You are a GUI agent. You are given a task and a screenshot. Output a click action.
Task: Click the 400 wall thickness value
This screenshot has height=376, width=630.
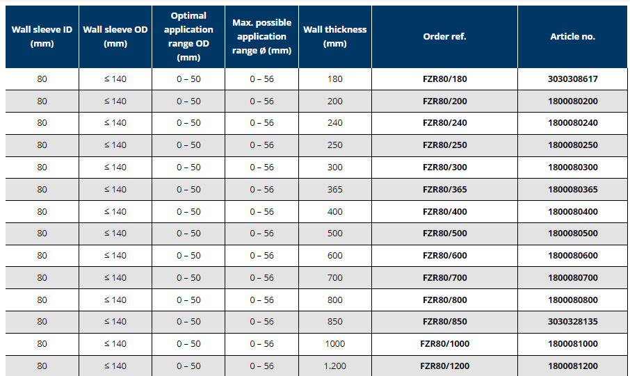[334, 211]
